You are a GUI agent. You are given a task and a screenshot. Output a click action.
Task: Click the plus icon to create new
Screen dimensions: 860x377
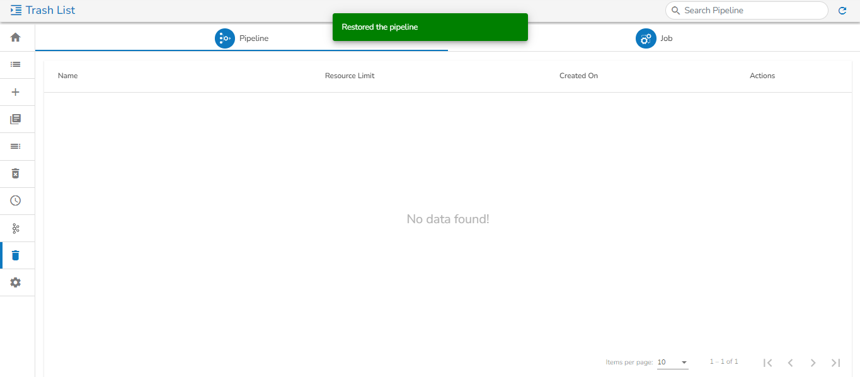click(16, 92)
